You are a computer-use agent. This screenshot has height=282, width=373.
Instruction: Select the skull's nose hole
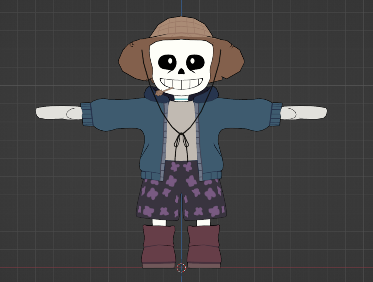(181, 71)
